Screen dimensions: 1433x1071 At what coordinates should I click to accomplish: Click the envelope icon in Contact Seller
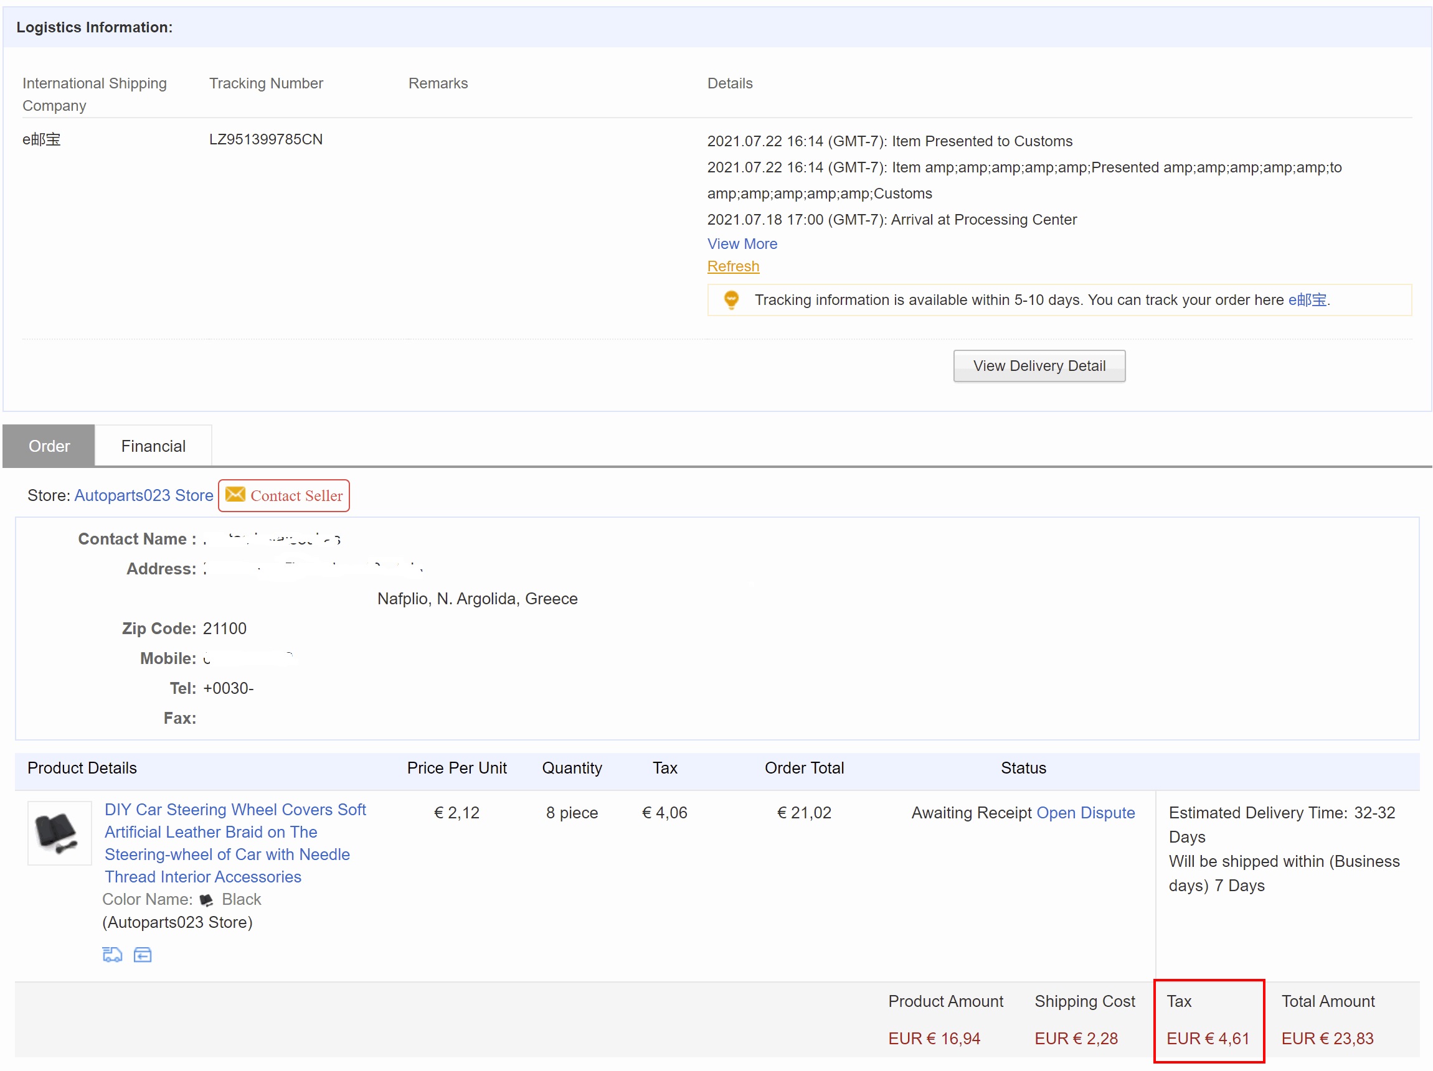tap(235, 495)
